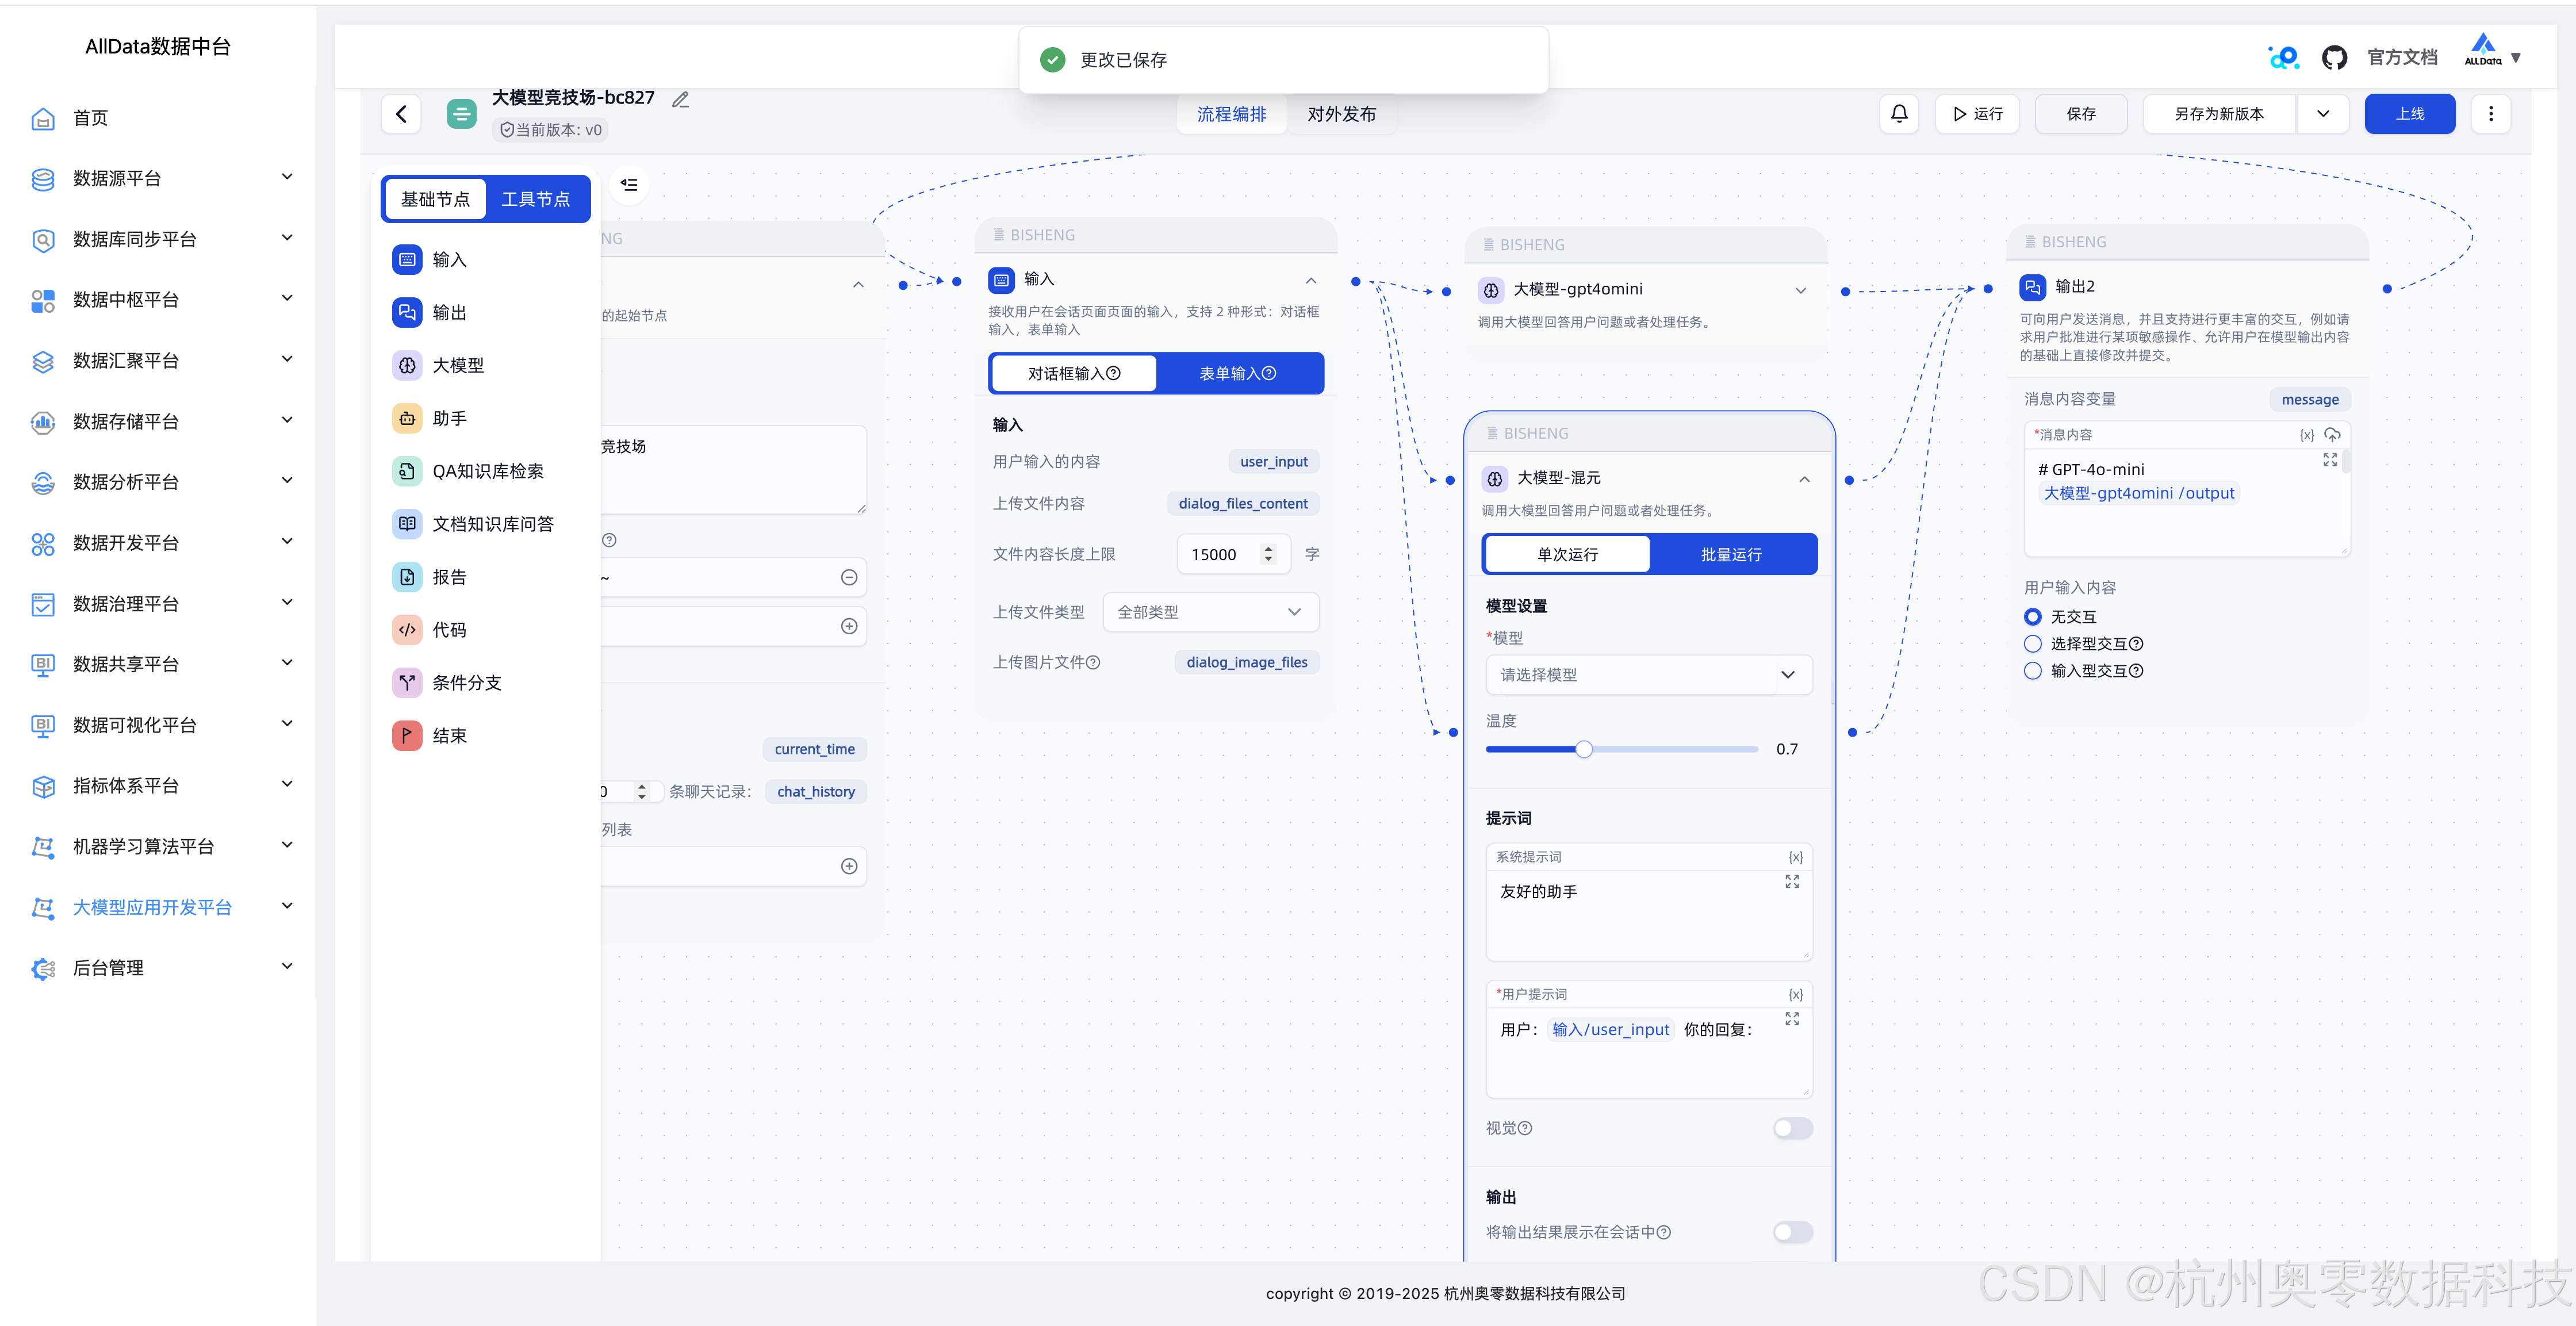Switch to the 工具节点 tab
2576x1326 pixels.
(x=535, y=199)
